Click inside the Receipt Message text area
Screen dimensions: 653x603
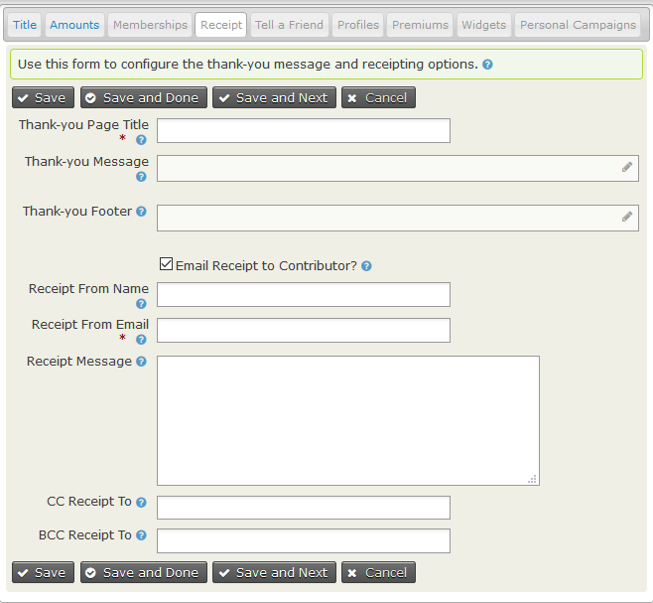[348, 421]
